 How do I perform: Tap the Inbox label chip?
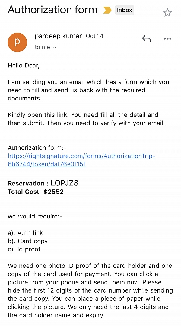pos(124,10)
